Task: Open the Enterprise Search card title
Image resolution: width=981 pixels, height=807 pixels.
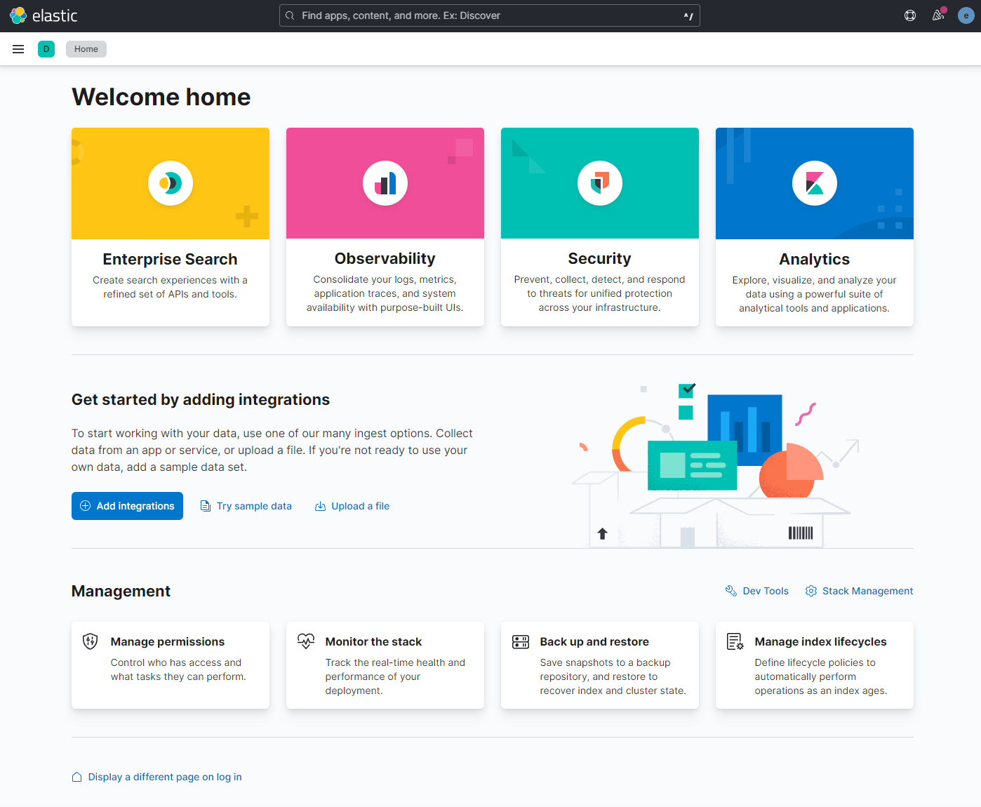Action: pos(171,259)
